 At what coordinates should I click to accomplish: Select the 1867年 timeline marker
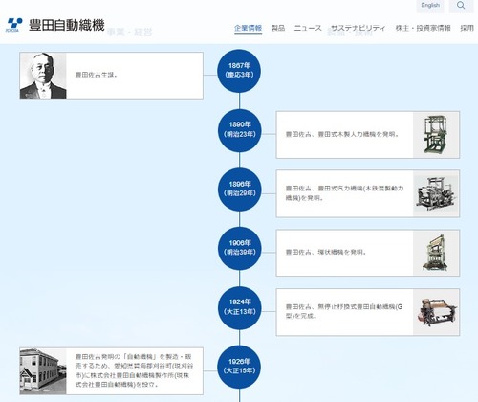(x=239, y=71)
